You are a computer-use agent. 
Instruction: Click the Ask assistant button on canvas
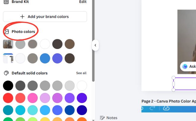coord(188,66)
